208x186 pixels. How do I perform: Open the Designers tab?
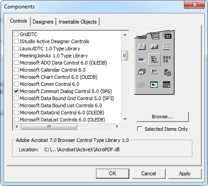pyautogui.click(x=43, y=22)
